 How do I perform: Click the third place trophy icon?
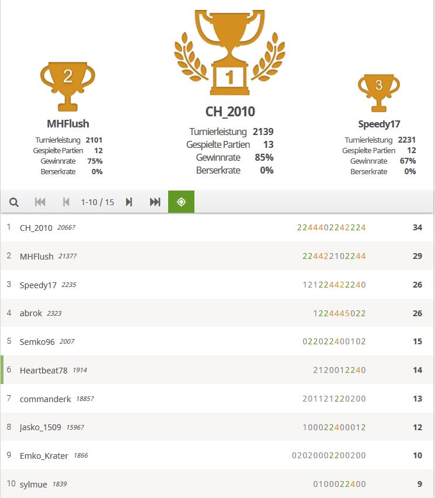coord(378,91)
